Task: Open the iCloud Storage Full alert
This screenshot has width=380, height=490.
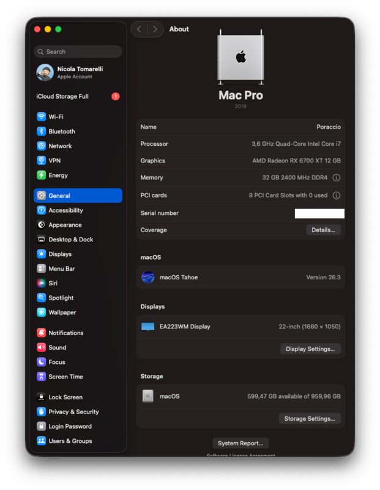Action: (x=78, y=96)
